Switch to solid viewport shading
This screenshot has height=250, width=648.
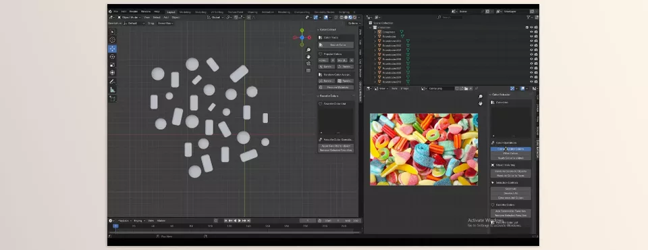coord(346,18)
